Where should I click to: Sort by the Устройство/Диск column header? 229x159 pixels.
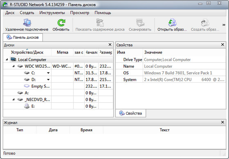(x=27, y=52)
